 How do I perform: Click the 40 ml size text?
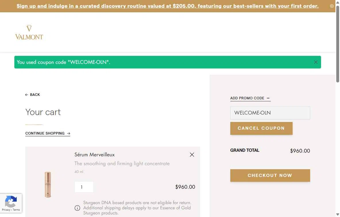(x=79, y=171)
